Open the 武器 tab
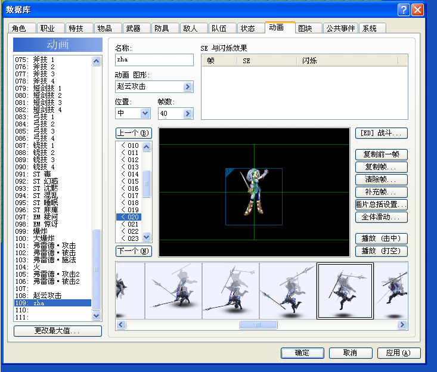The height and width of the screenshot is (372, 437). (137, 28)
